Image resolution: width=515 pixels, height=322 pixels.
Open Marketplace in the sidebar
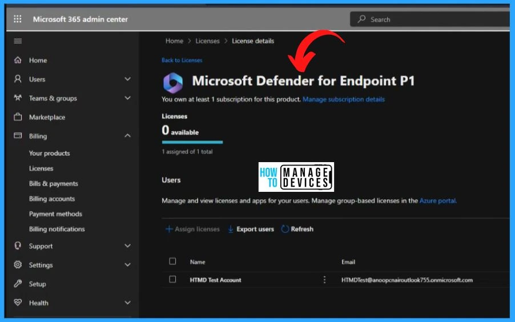(47, 117)
